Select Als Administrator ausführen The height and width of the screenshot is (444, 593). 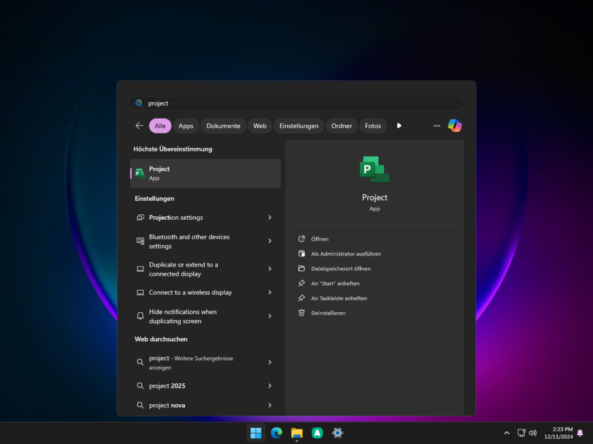tap(346, 254)
